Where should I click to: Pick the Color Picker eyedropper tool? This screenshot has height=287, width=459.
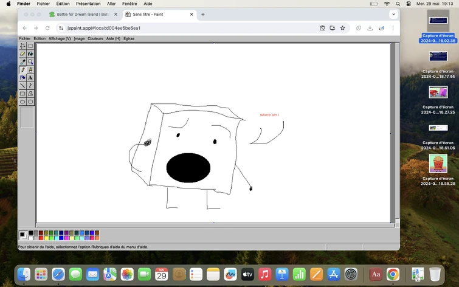pyautogui.click(x=22, y=62)
